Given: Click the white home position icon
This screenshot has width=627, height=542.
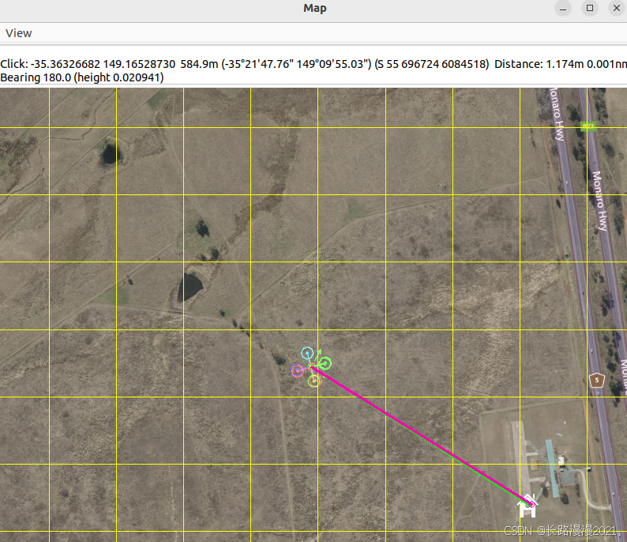Looking at the screenshot, I should 527,506.
